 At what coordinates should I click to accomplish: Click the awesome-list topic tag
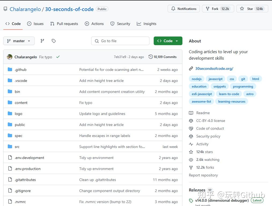[201, 102]
